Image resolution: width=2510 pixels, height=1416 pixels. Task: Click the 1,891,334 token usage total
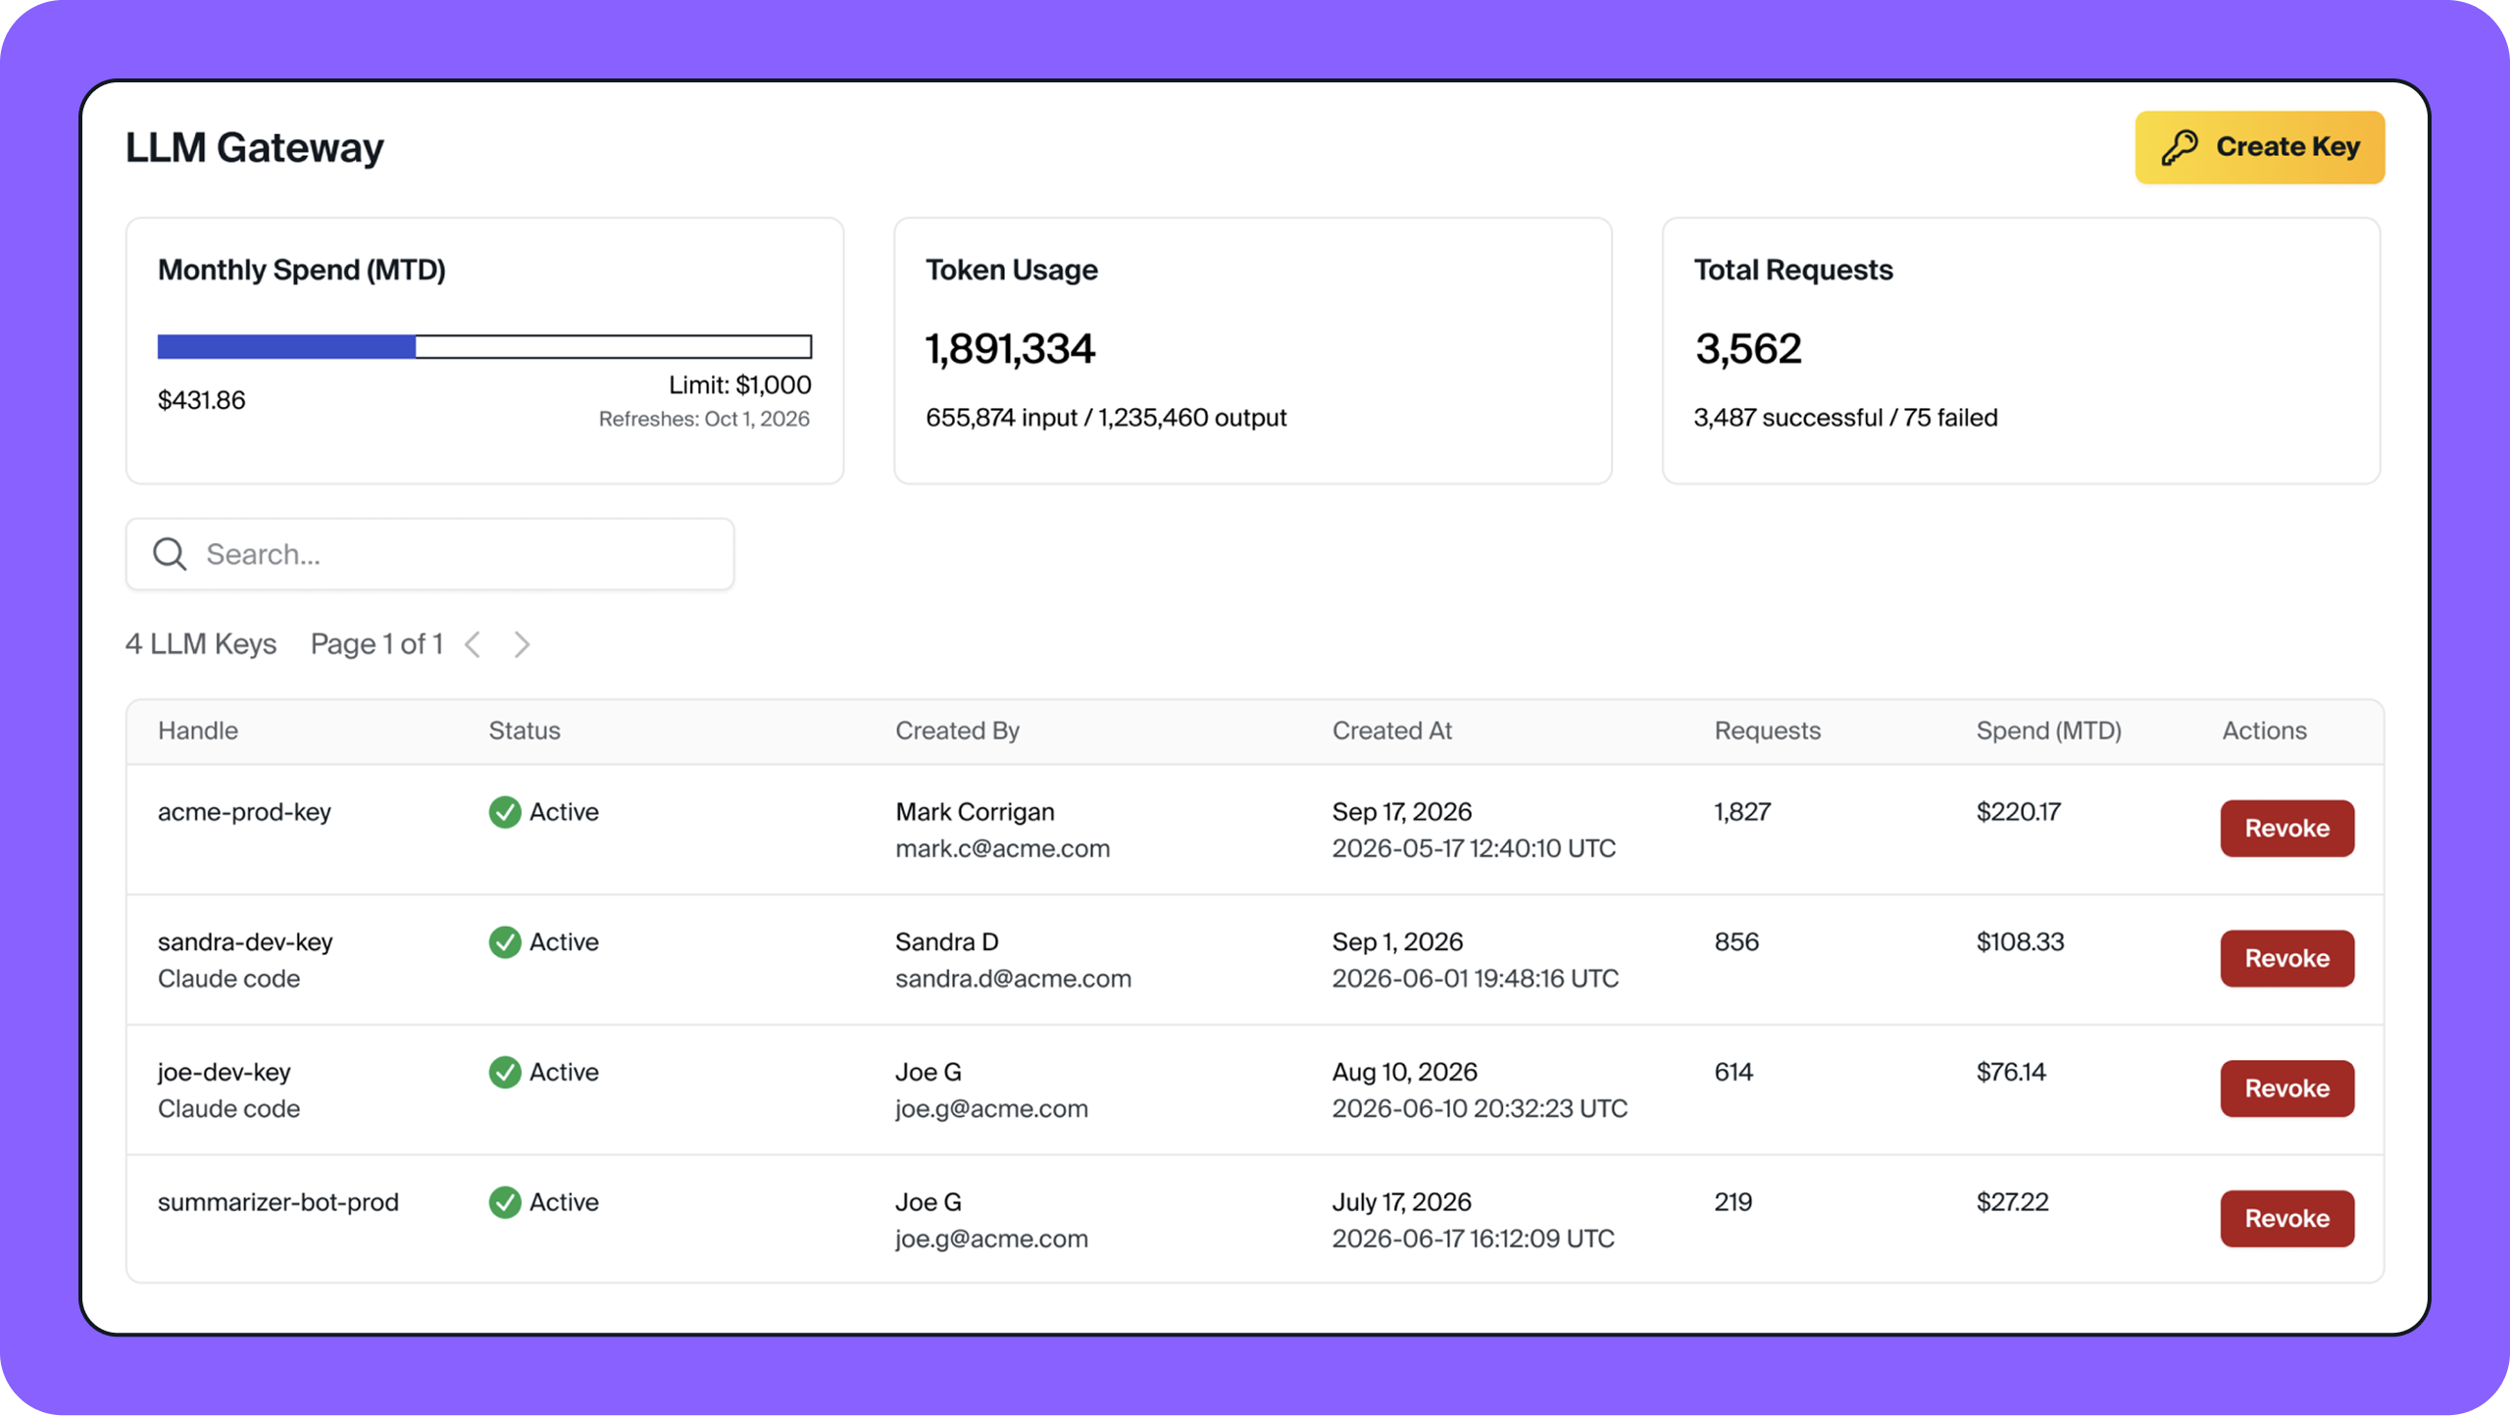(1010, 349)
